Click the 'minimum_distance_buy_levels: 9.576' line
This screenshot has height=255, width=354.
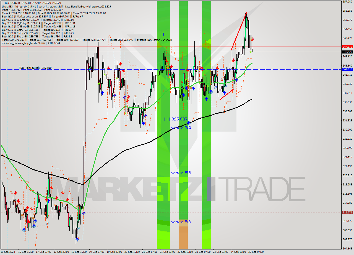(x=31, y=43)
